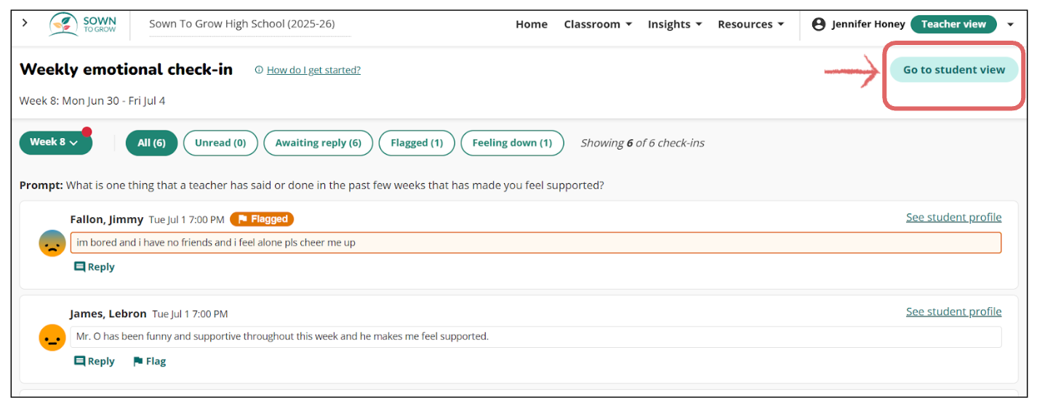Reply to Lebron James's check-in
The image size is (1037, 411).
click(x=95, y=361)
